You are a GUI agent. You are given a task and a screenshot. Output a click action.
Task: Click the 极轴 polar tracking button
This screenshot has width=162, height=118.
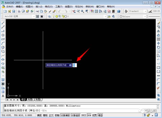pos(57,115)
